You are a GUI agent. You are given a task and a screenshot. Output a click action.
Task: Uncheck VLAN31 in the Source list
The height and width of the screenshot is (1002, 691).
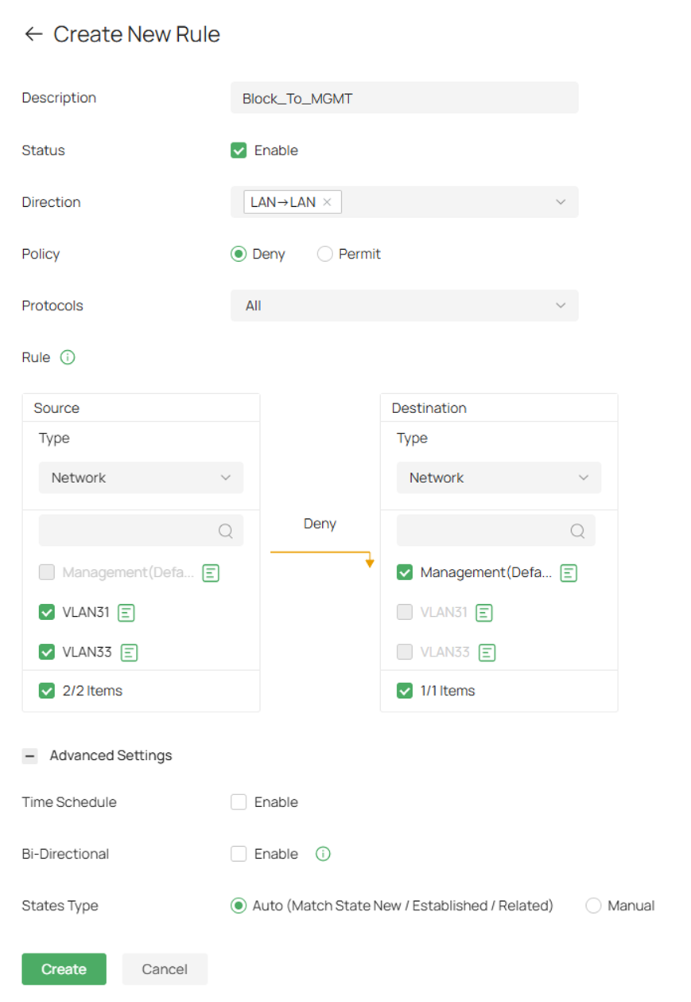[47, 612]
